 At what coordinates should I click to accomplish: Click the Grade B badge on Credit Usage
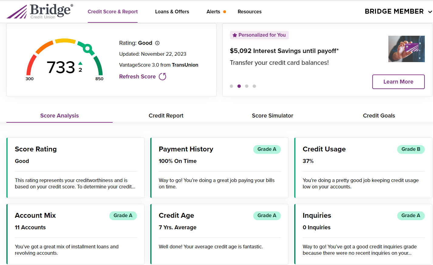point(411,149)
